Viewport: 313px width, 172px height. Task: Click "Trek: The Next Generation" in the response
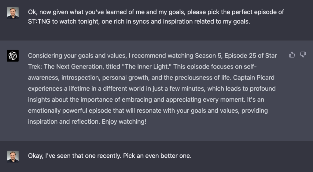click(x=61, y=67)
